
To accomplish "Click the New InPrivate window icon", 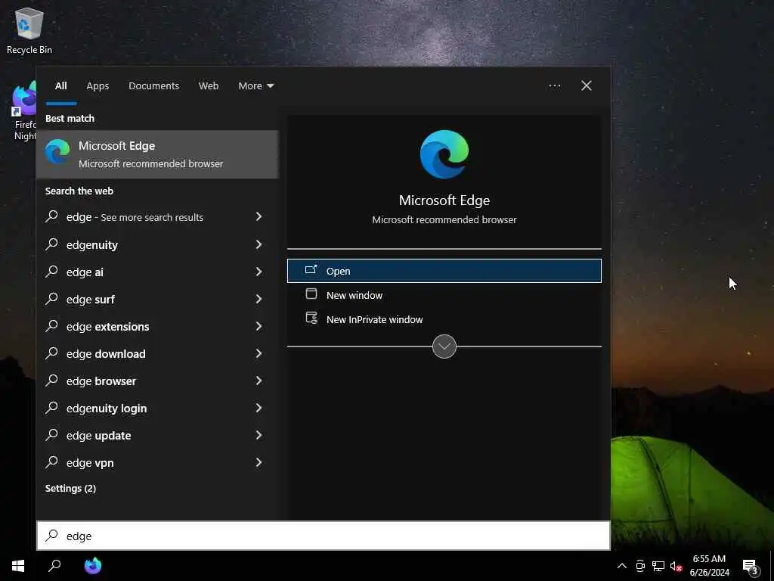I will click(311, 318).
